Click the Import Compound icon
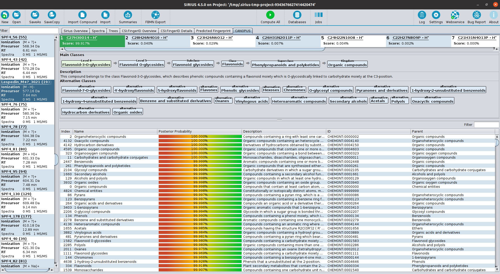This screenshot has height=274, width=500. [82, 15]
